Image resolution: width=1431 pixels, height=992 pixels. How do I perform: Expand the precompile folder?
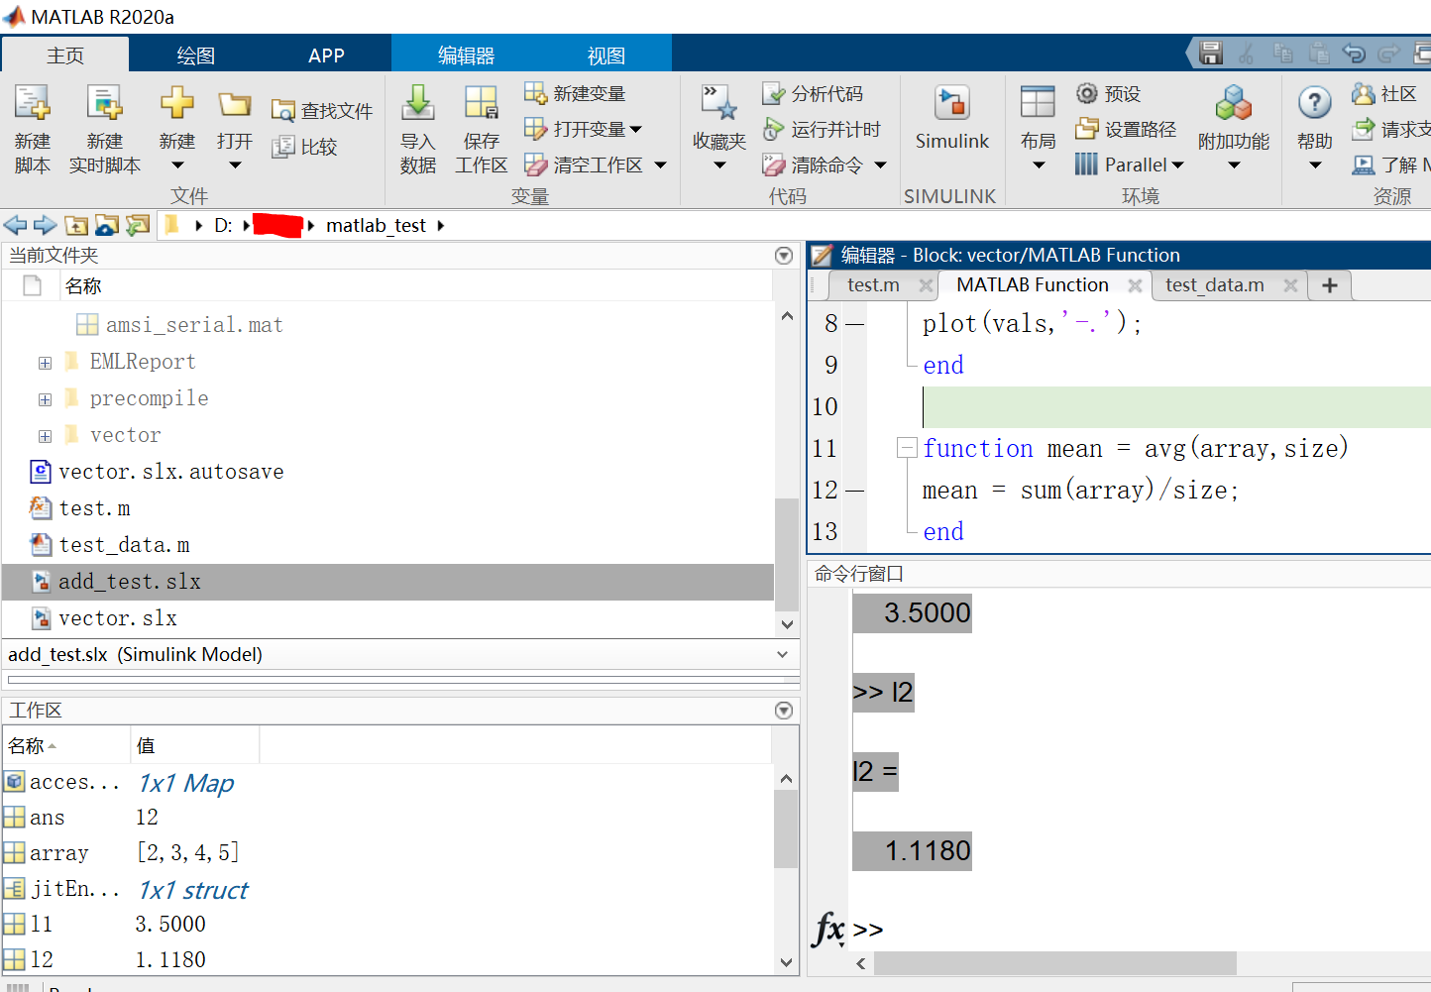(x=45, y=399)
